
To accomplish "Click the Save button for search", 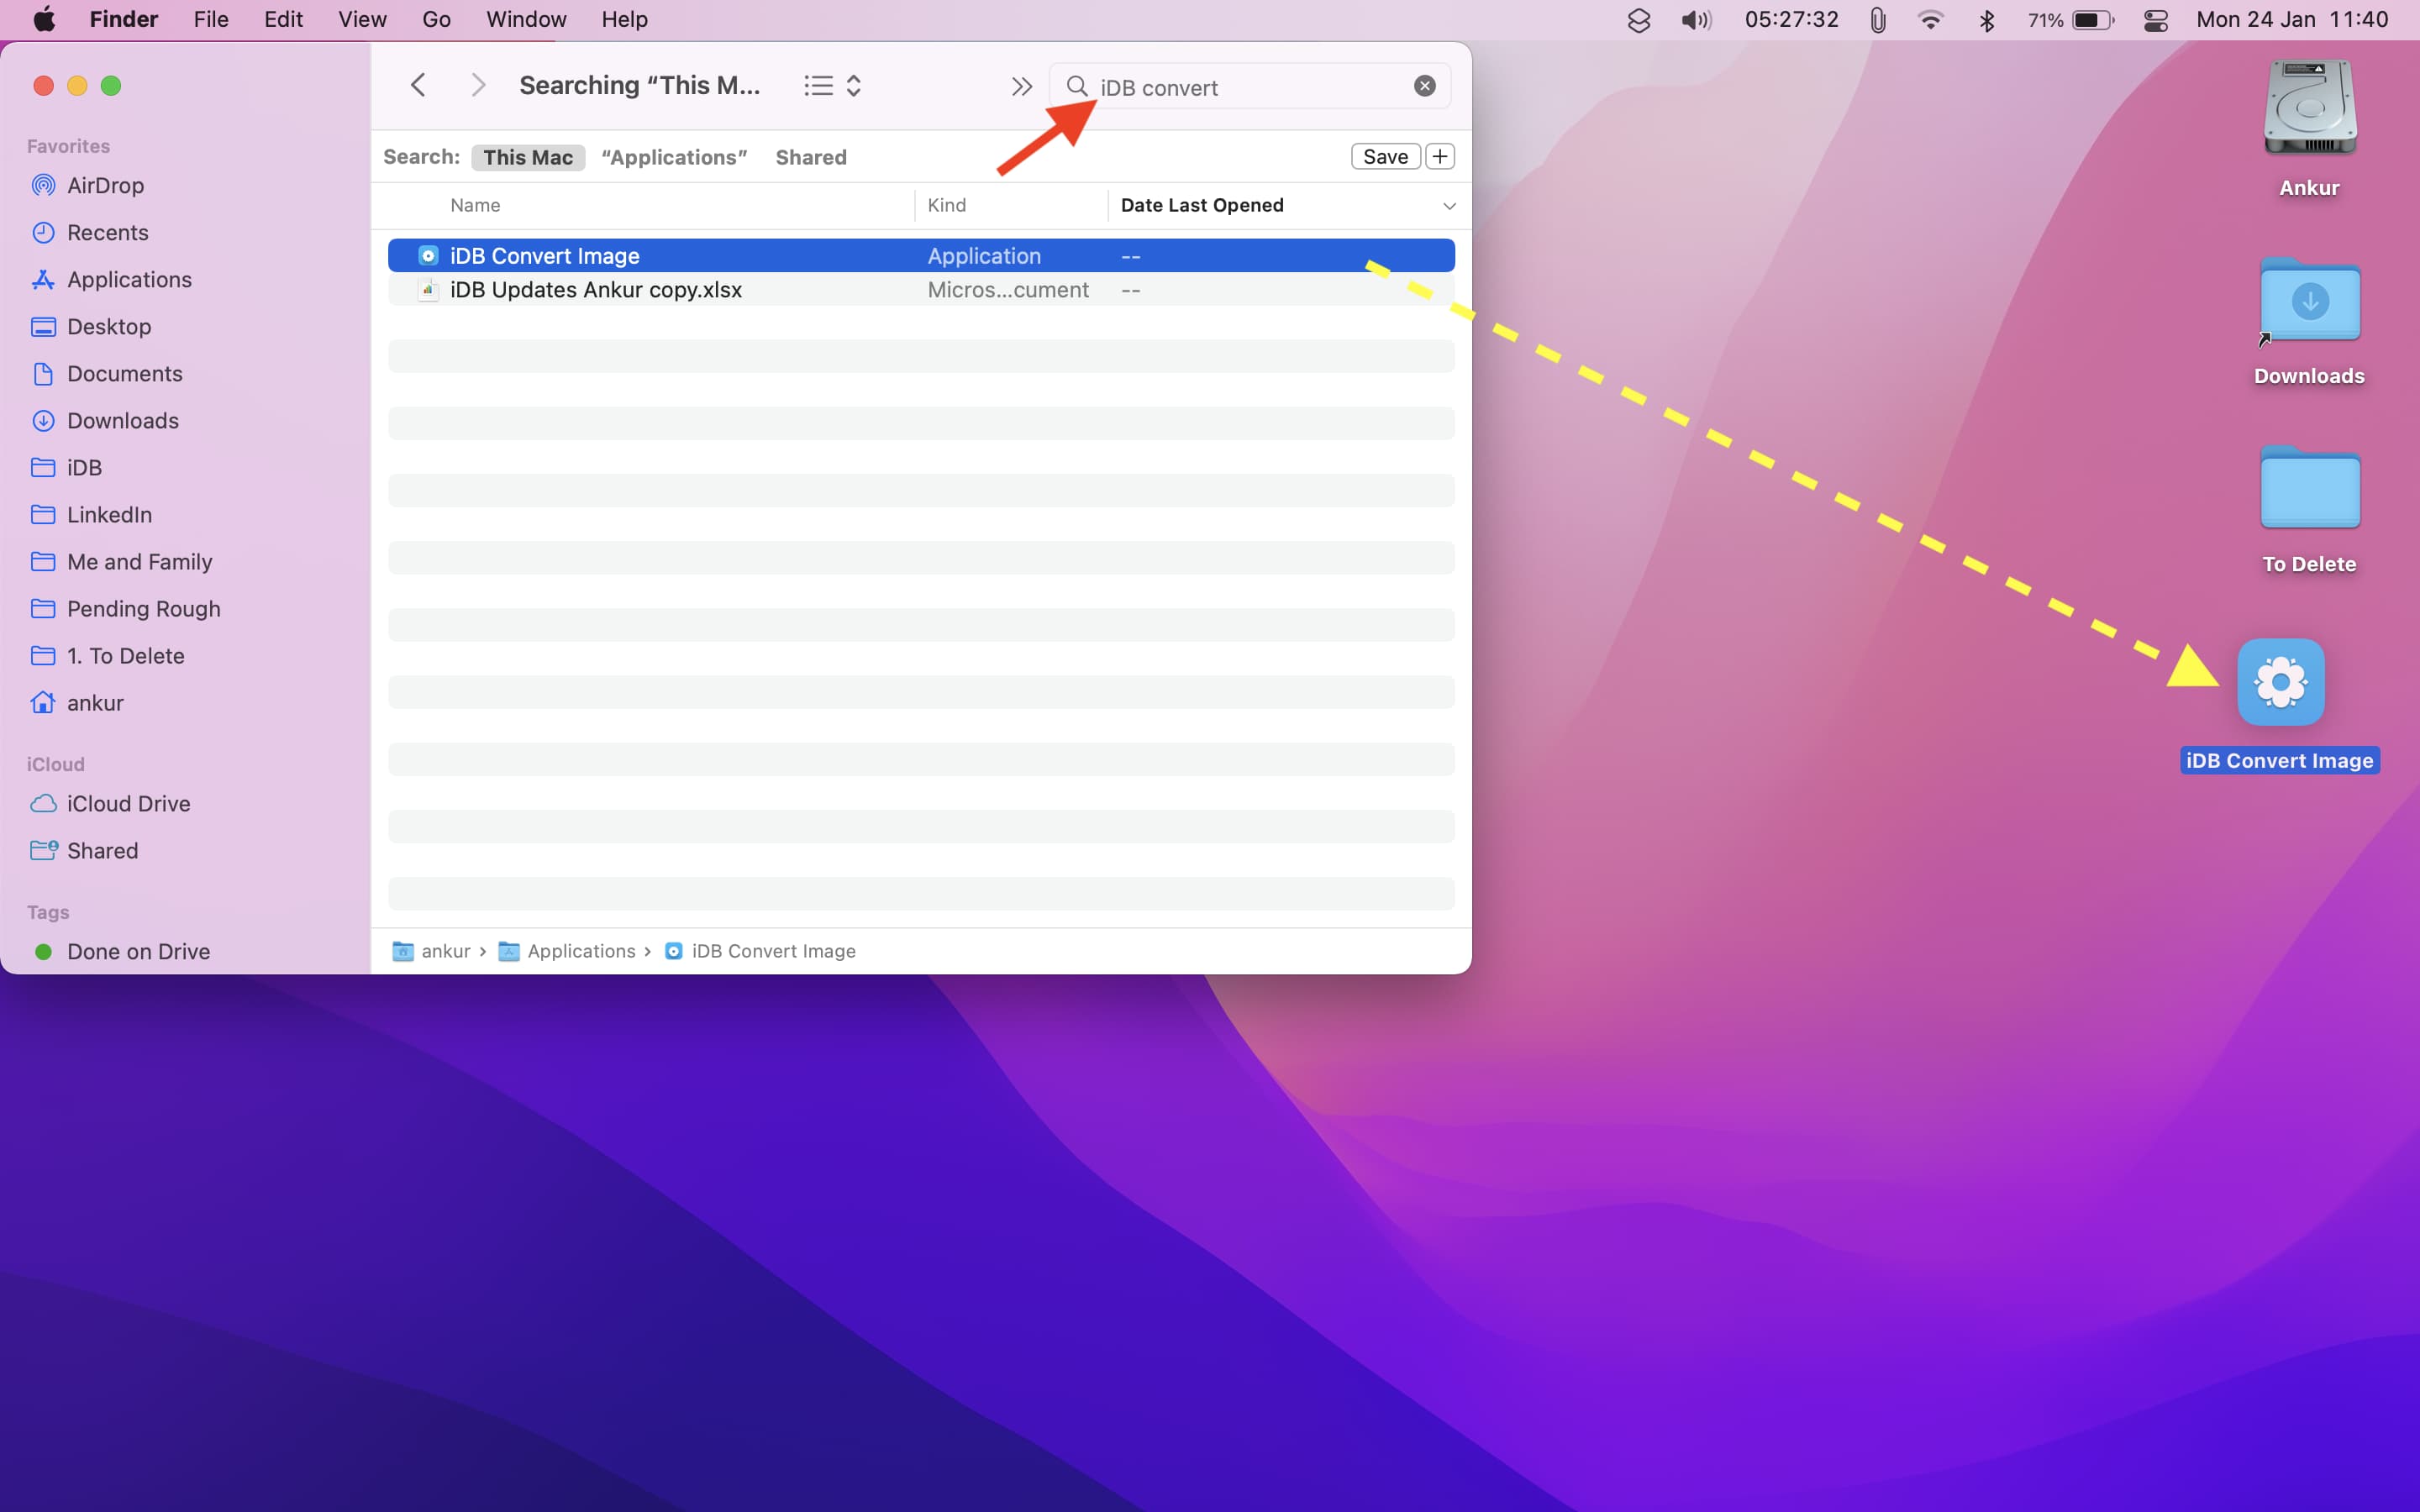I will click(x=1386, y=157).
